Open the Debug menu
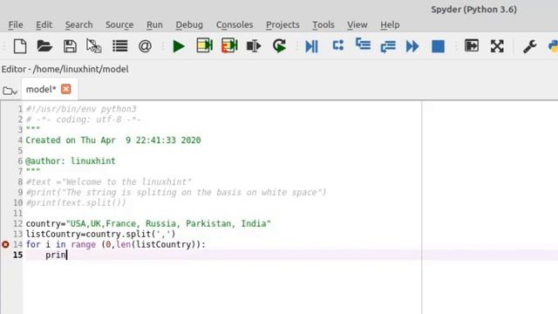Viewport: 558px width, 314px height. [189, 24]
